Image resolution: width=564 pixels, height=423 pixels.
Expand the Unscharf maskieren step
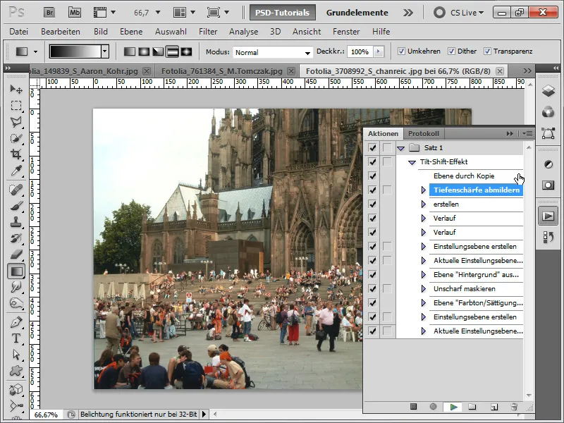click(x=424, y=289)
